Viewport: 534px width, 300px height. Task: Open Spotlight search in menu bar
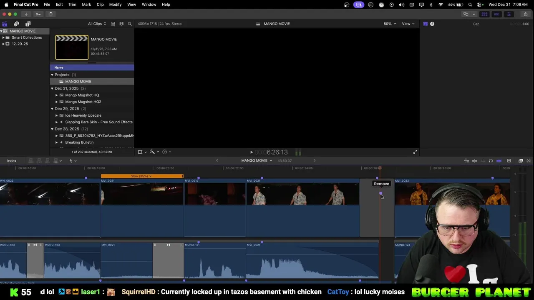tap(470, 5)
